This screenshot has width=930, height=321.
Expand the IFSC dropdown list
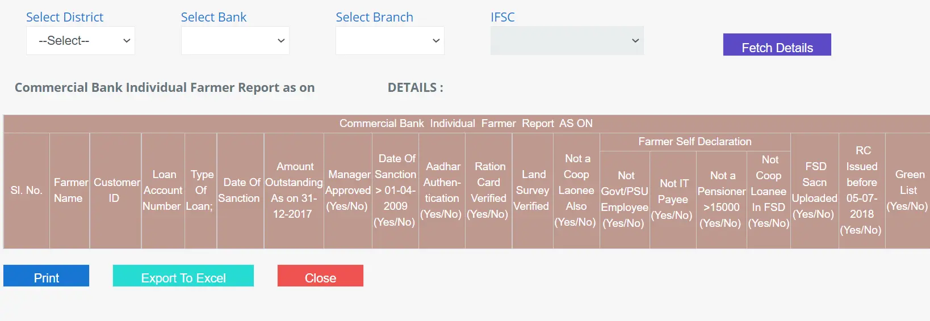click(x=567, y=41)
